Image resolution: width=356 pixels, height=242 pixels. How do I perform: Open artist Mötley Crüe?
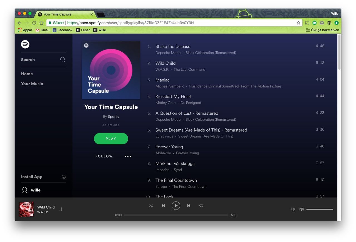tap(165, 103)
